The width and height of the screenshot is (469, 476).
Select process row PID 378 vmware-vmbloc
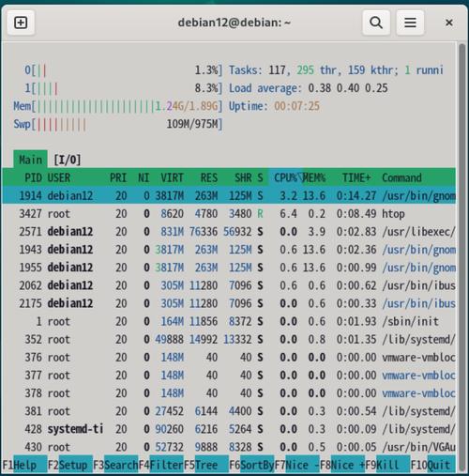point(229,393)
